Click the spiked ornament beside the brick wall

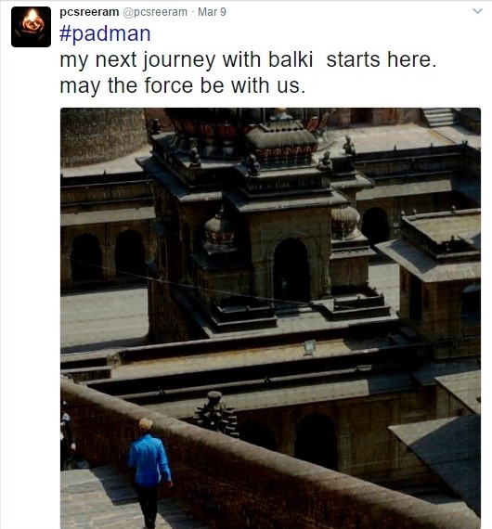point(216,412)
